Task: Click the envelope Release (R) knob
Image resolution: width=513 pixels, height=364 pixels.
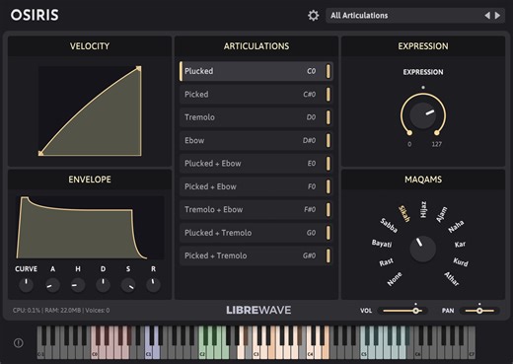Action: (153, 285)
